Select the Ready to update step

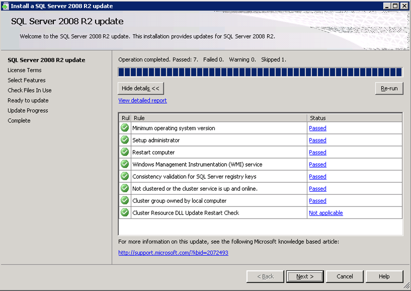[x=28, y=100]
